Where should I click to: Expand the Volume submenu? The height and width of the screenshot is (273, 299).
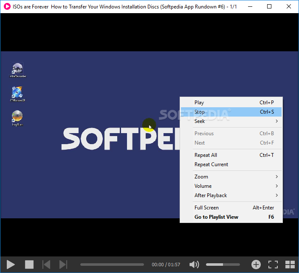coord(231,186)
